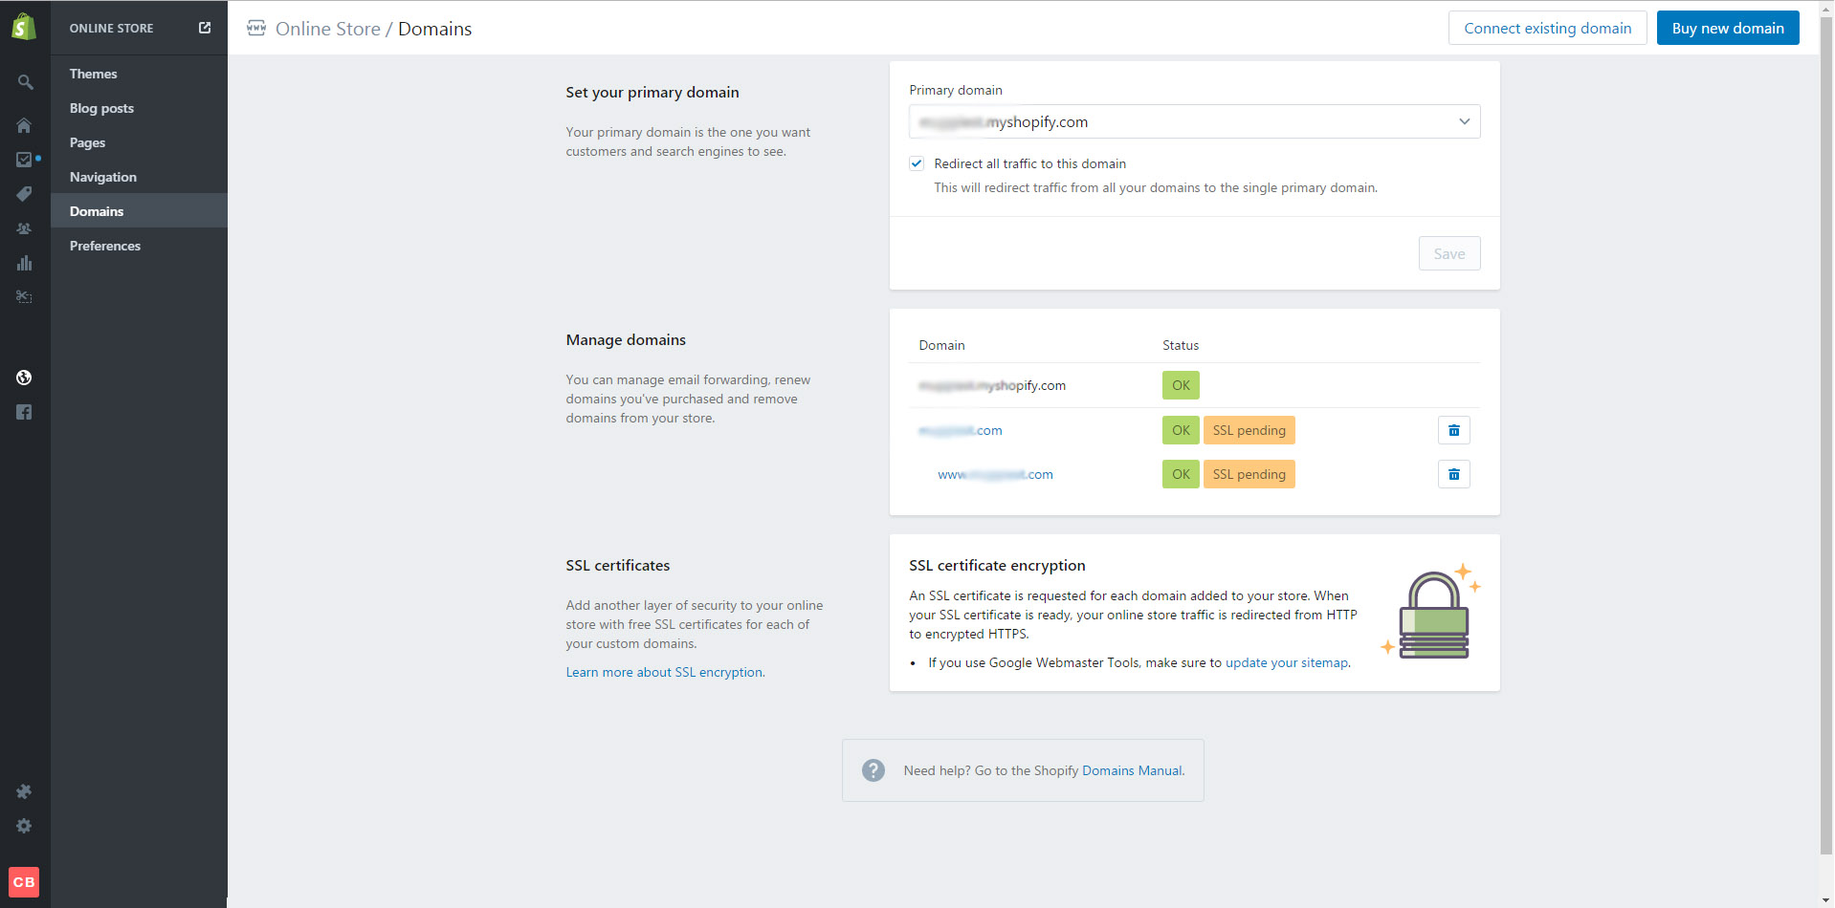Click Connect existing domain button
The image size is (1835, 908).
(x=1547, y=28)
